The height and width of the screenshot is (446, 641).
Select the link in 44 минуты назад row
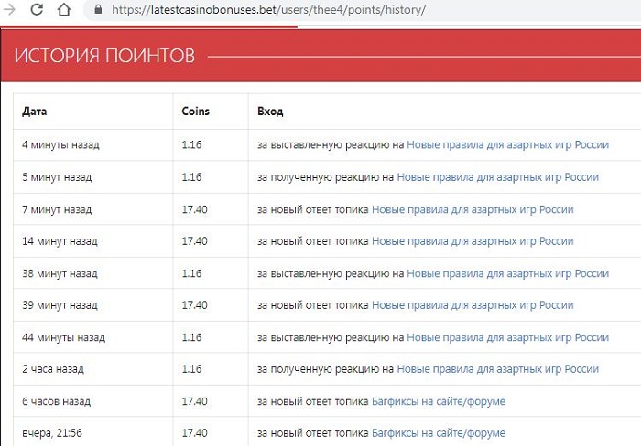[x=507, y=337]
